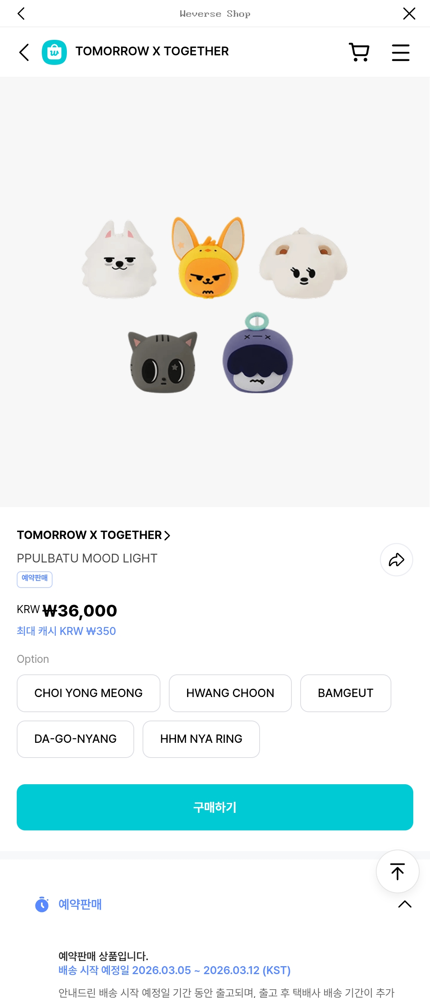This screenshot has width=430, height=998.
Task: Go back using shop header arrow
Action: [x=24, y=52]
